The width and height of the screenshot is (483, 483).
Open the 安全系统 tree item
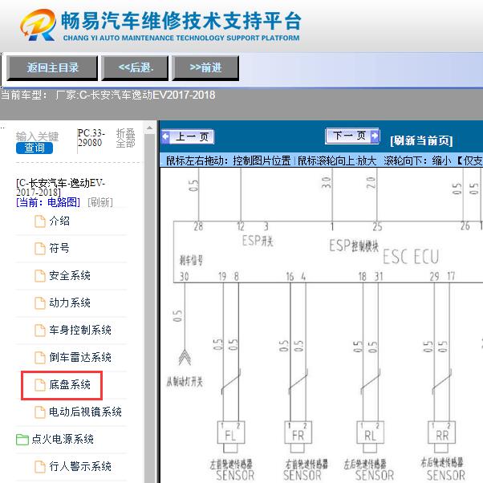(70, 275)
